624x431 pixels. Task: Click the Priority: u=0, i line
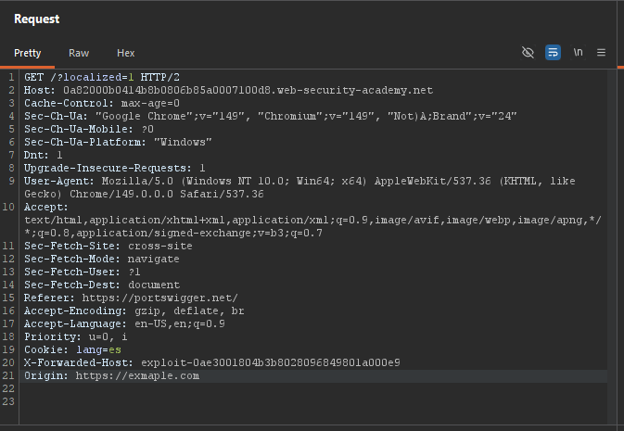point(76,336)
